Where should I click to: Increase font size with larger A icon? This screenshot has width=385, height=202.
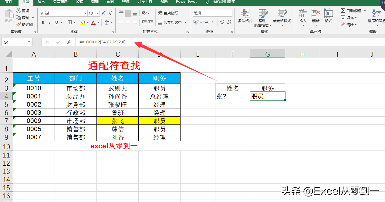(104, 13)
